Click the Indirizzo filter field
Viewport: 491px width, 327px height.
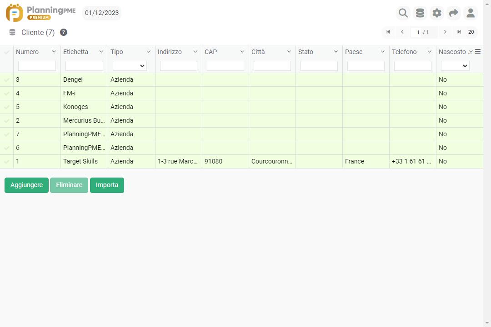click(179, 66)
